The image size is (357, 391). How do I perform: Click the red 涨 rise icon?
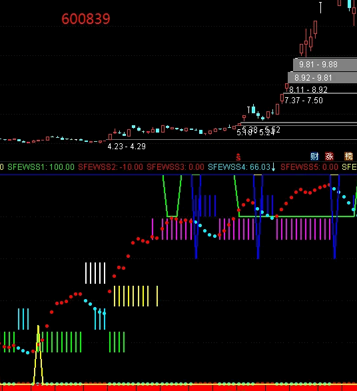[329, 157]
